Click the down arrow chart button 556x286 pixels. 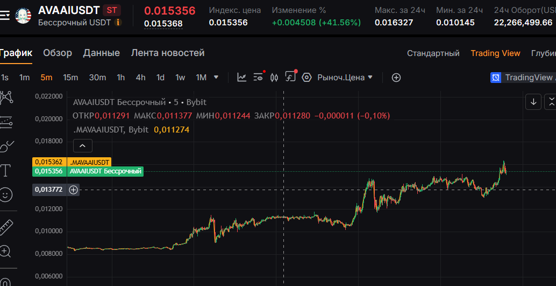(533, 102)
